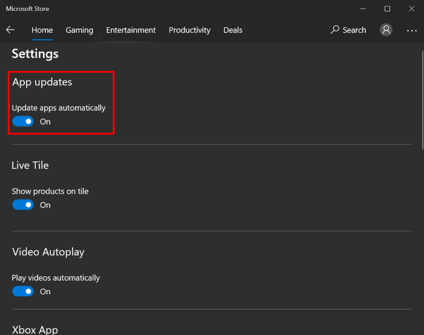Open the Gaming tab

point(79,30)
